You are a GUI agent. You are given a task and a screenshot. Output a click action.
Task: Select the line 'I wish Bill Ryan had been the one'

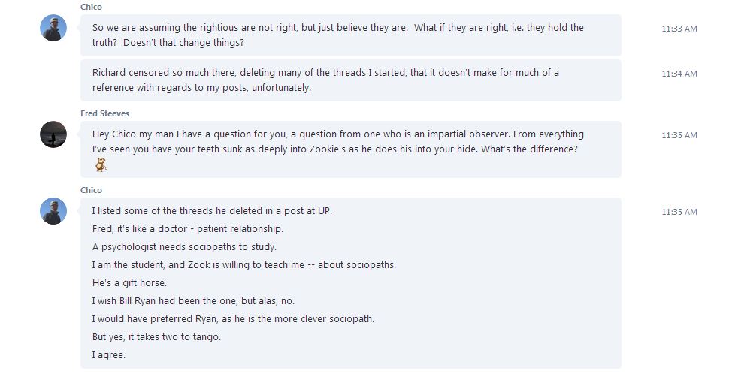pyautogui.click(x=193, y=301)
